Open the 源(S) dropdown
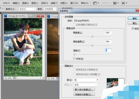Screen dimensions: 139x99 (86, 80)
